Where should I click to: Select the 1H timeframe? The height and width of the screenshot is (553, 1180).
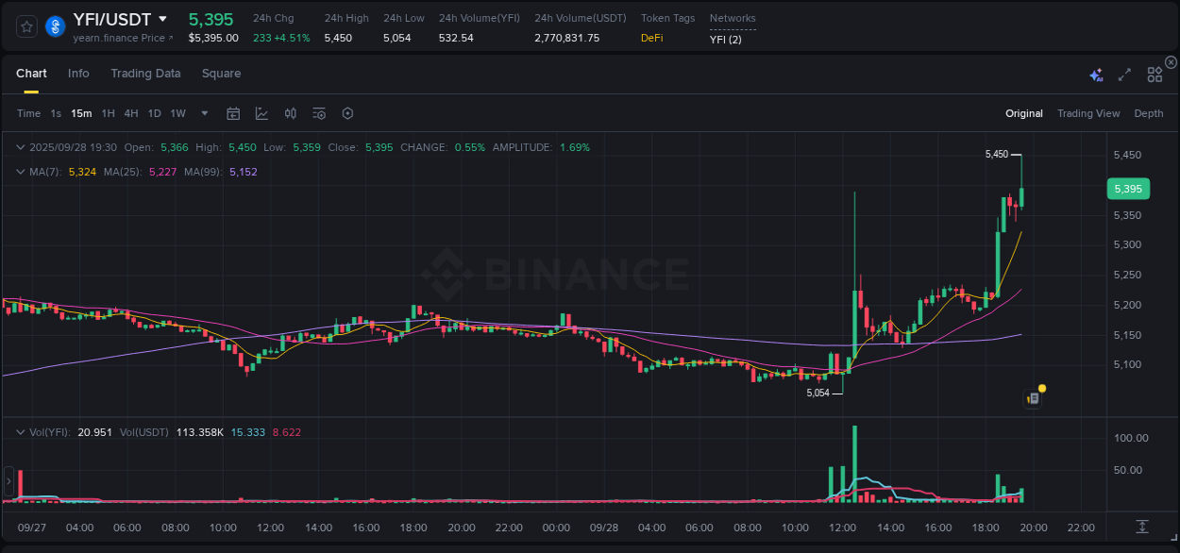pyautogui.click(x=108, y=112)
